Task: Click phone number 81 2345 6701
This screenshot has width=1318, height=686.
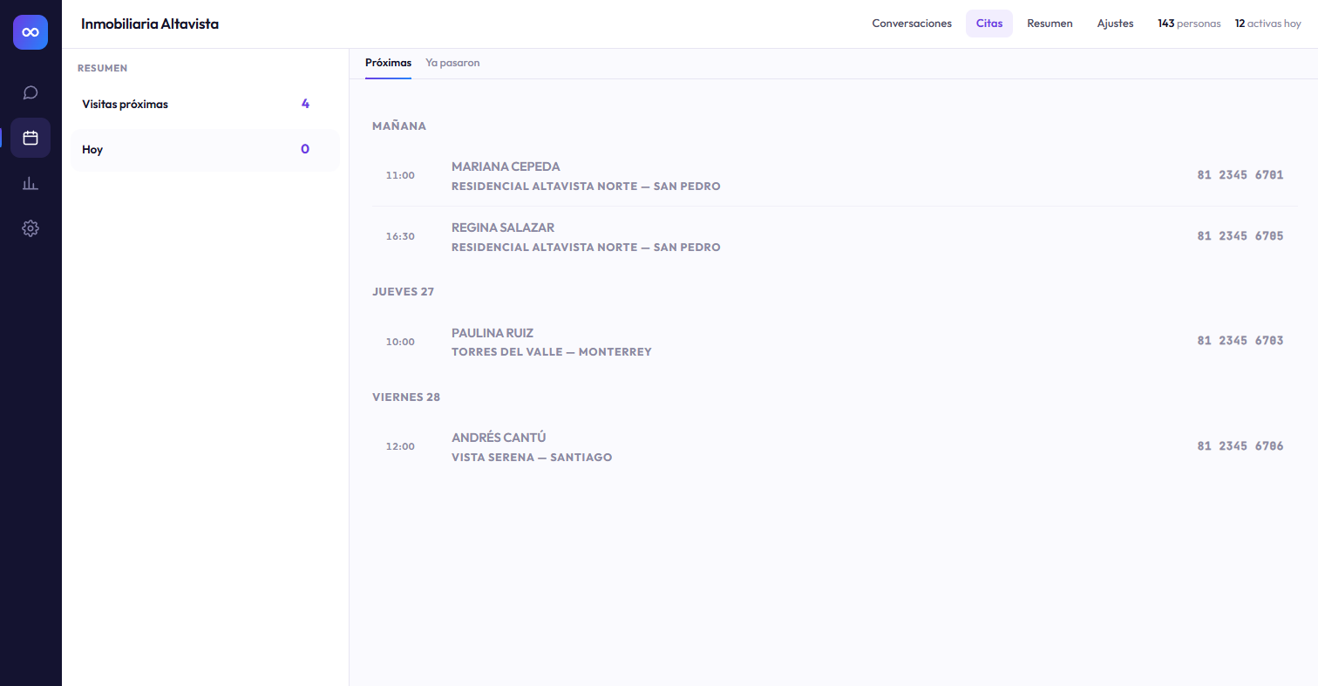Action: tap(1240, 175)
